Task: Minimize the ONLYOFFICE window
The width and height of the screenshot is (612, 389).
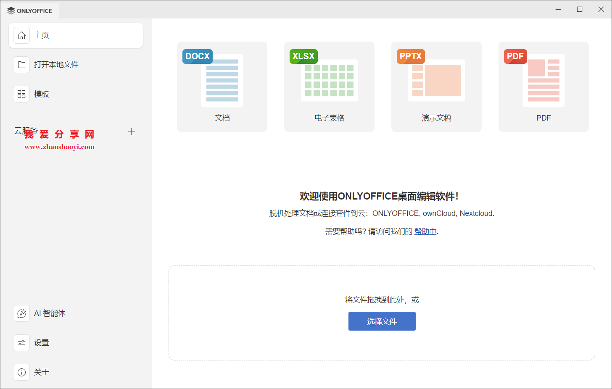Action: pyautogui.click(x=558, y=9)
